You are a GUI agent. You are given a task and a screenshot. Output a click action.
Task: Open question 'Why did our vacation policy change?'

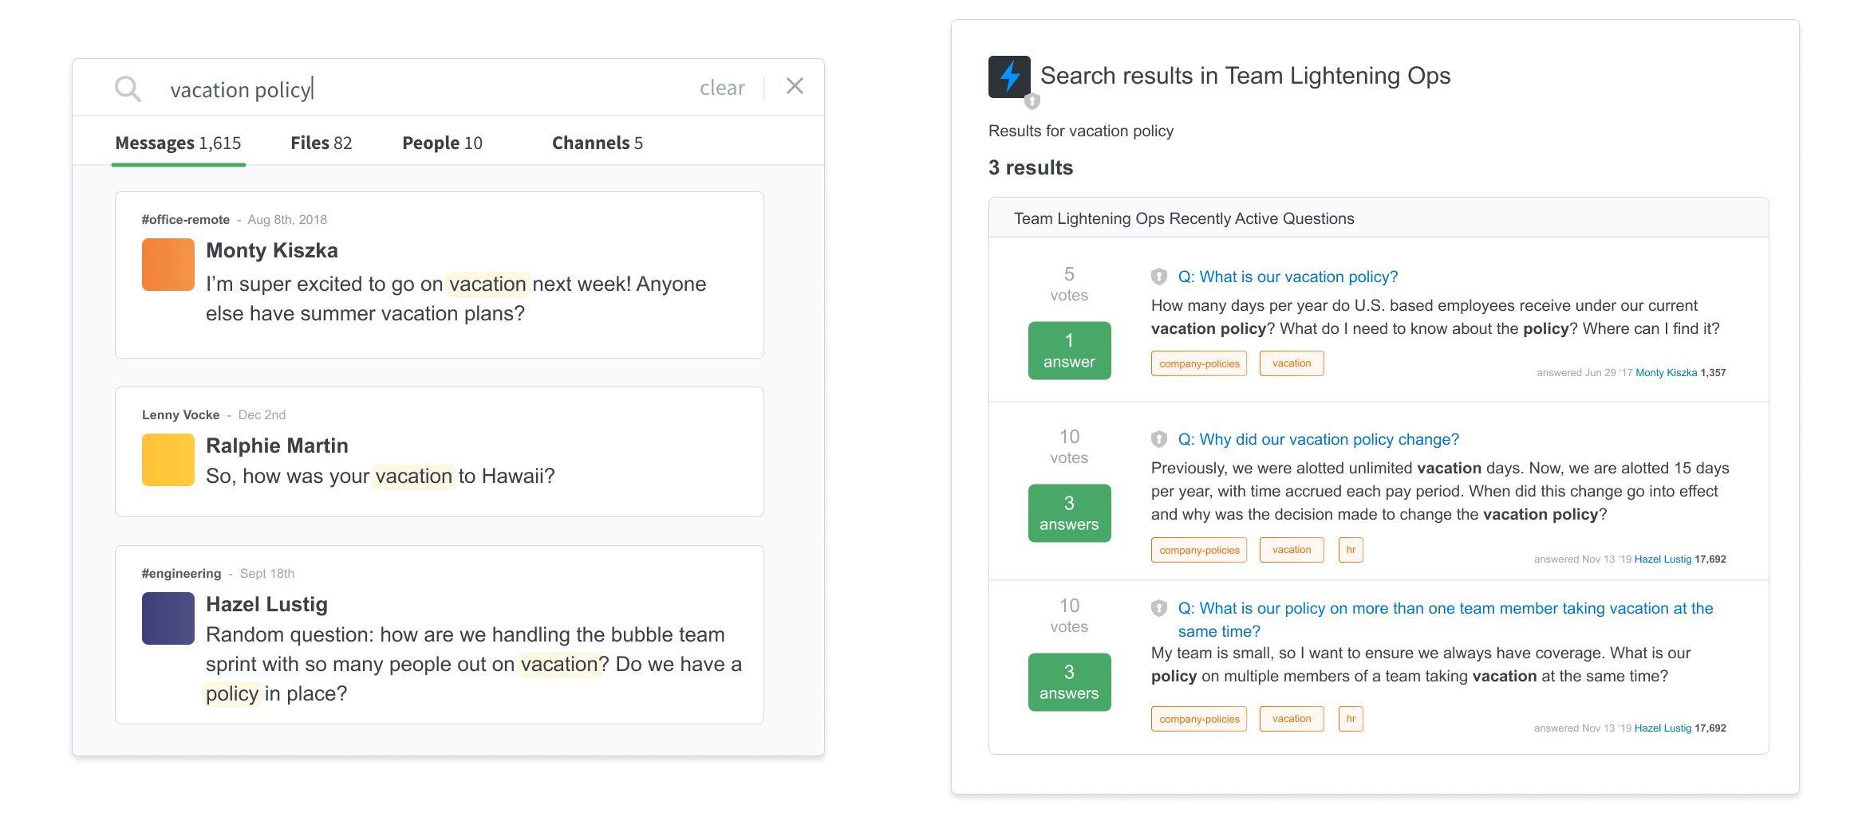tap(1319, 439)
